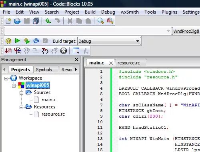Click the Save file icon
200x152 pixels.
pos(27,21)
